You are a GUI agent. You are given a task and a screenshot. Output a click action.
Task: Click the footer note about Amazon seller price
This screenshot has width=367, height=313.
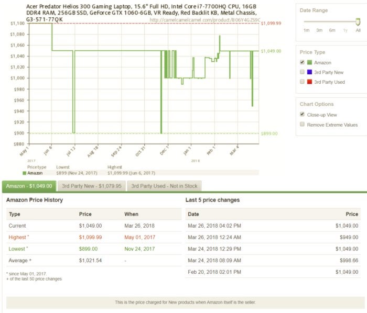(x=186, y=302)
